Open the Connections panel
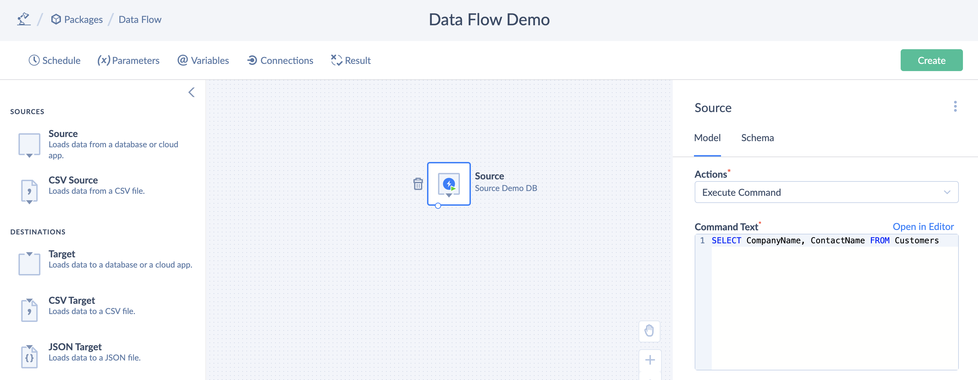Viewport: 978px width, 380px height. (x=280, y=60)
